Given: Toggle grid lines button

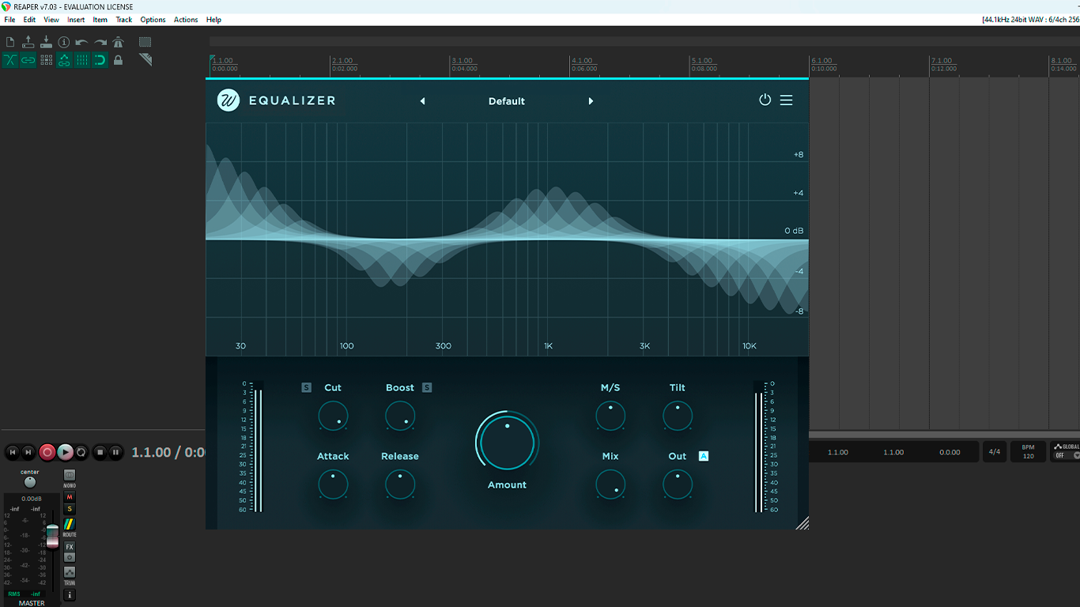Looking at the screenshot, I should click(82, 59).
